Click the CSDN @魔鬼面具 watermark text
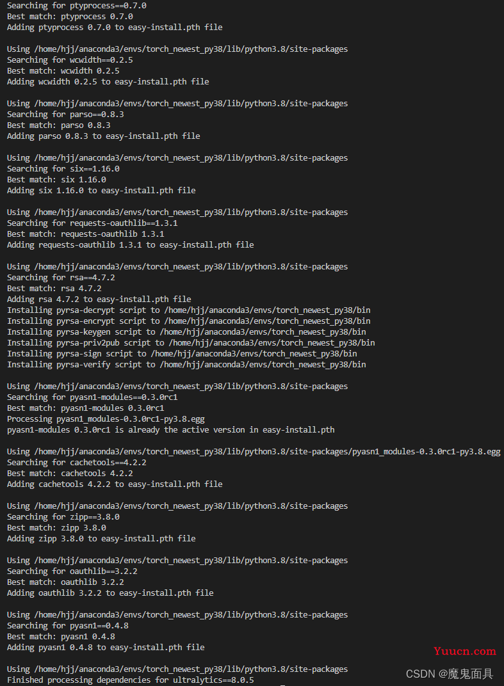This screenshot has width=504, height=686. coord(450,674)
